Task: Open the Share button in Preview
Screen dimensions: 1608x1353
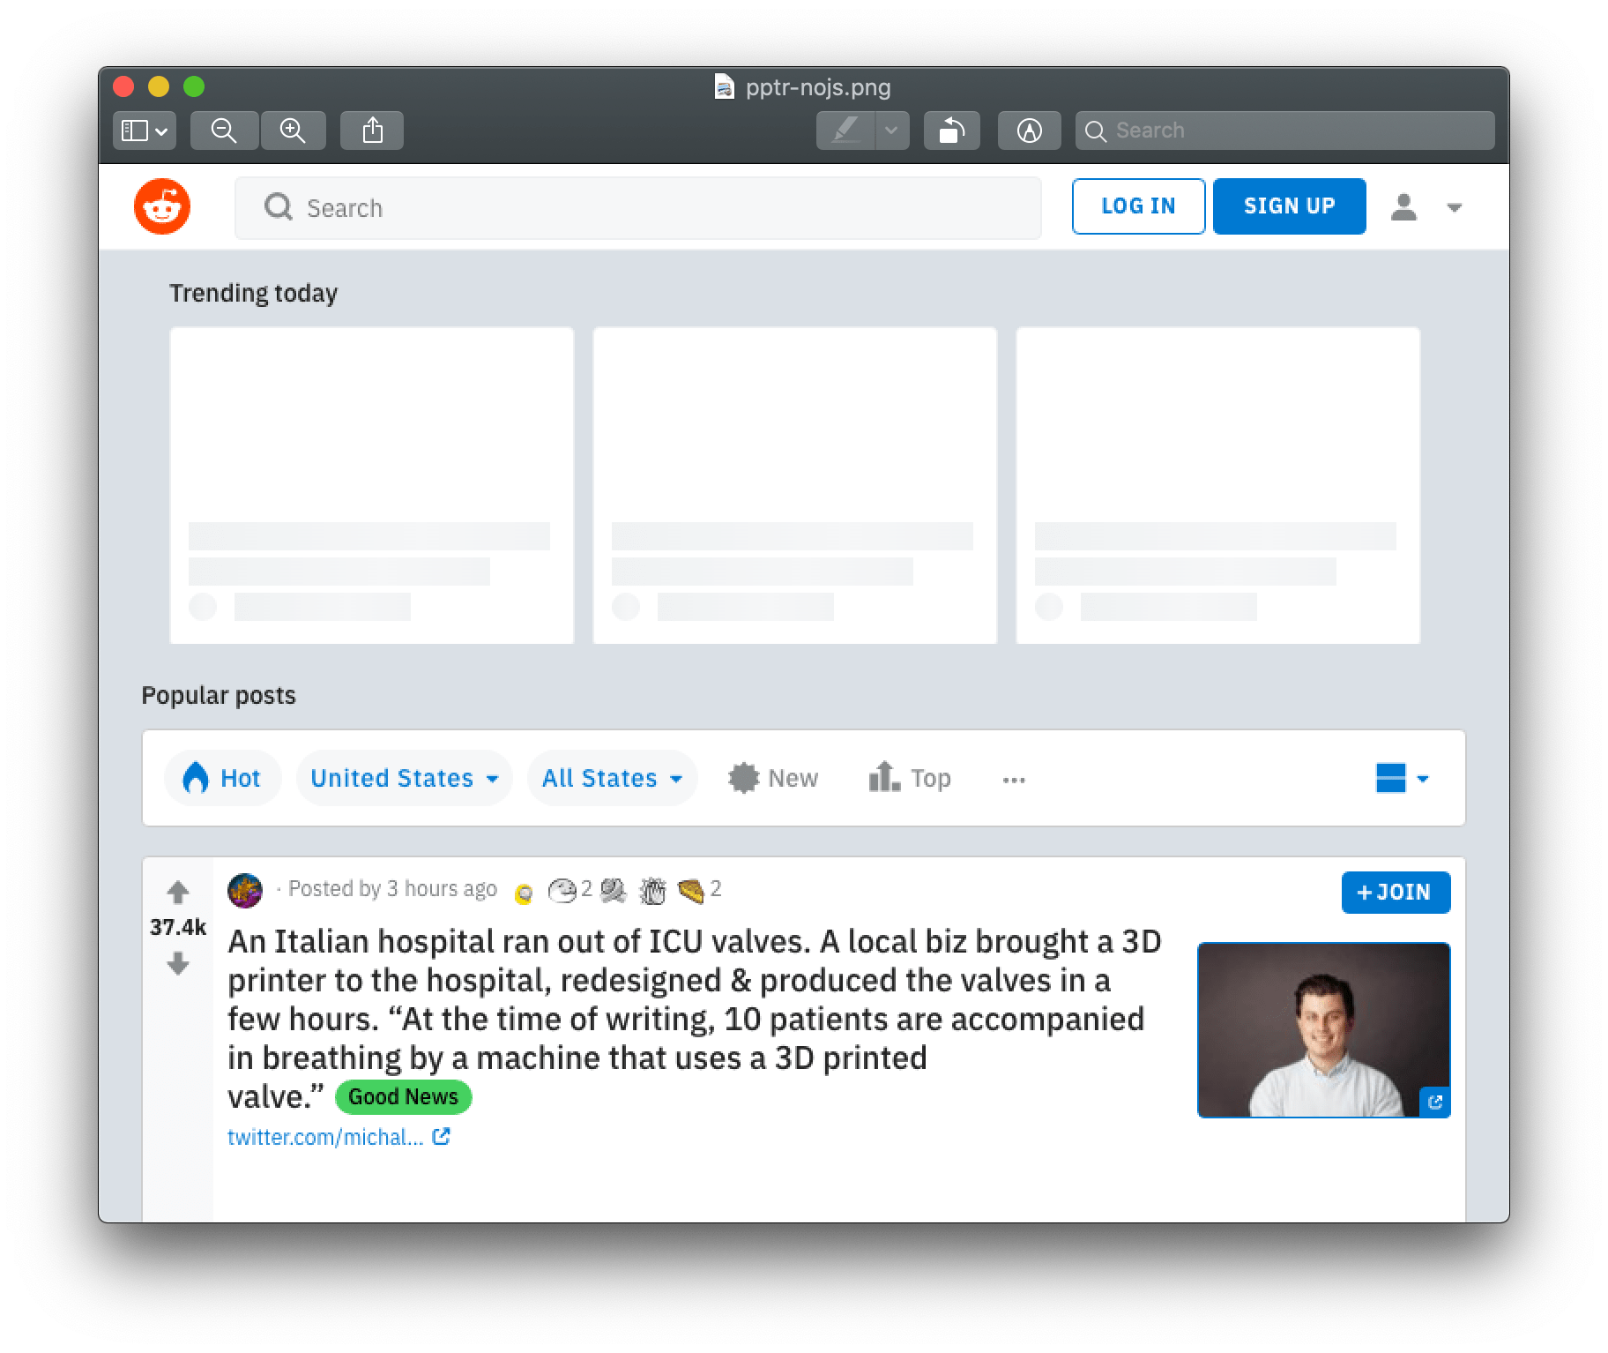Action: pyautogui.click(x=372, y=131)
